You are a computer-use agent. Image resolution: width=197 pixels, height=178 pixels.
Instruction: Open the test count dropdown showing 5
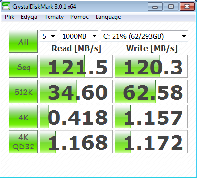point(49,36)
